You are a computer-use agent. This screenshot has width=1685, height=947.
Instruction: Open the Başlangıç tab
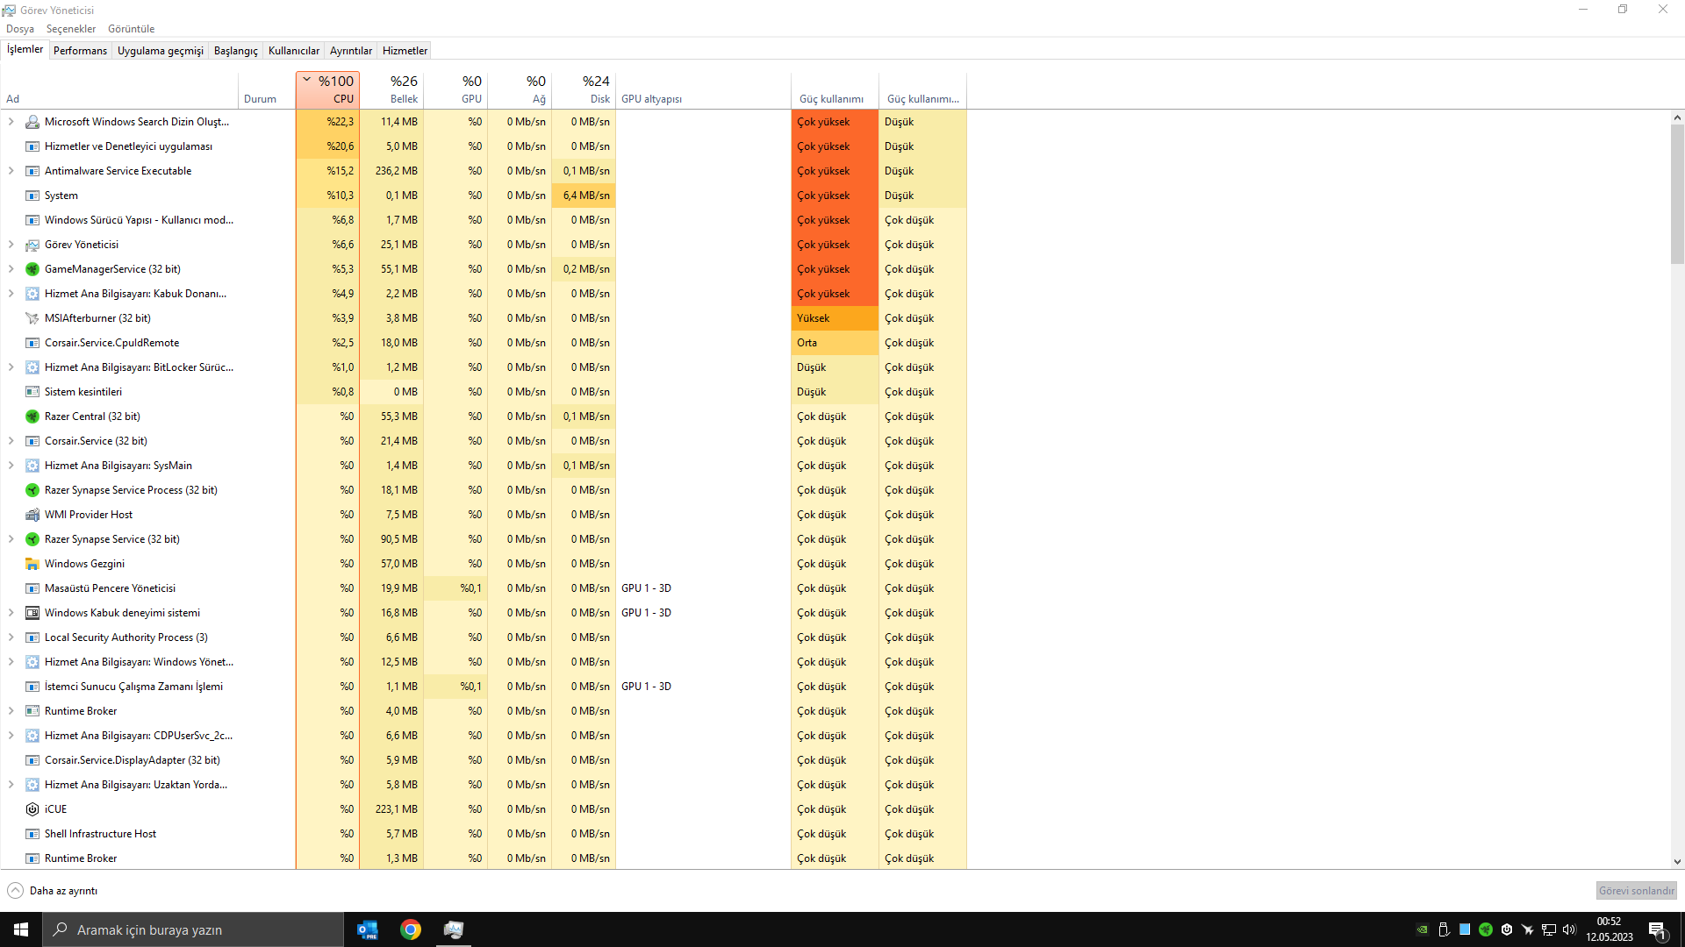tap(235, 51)
